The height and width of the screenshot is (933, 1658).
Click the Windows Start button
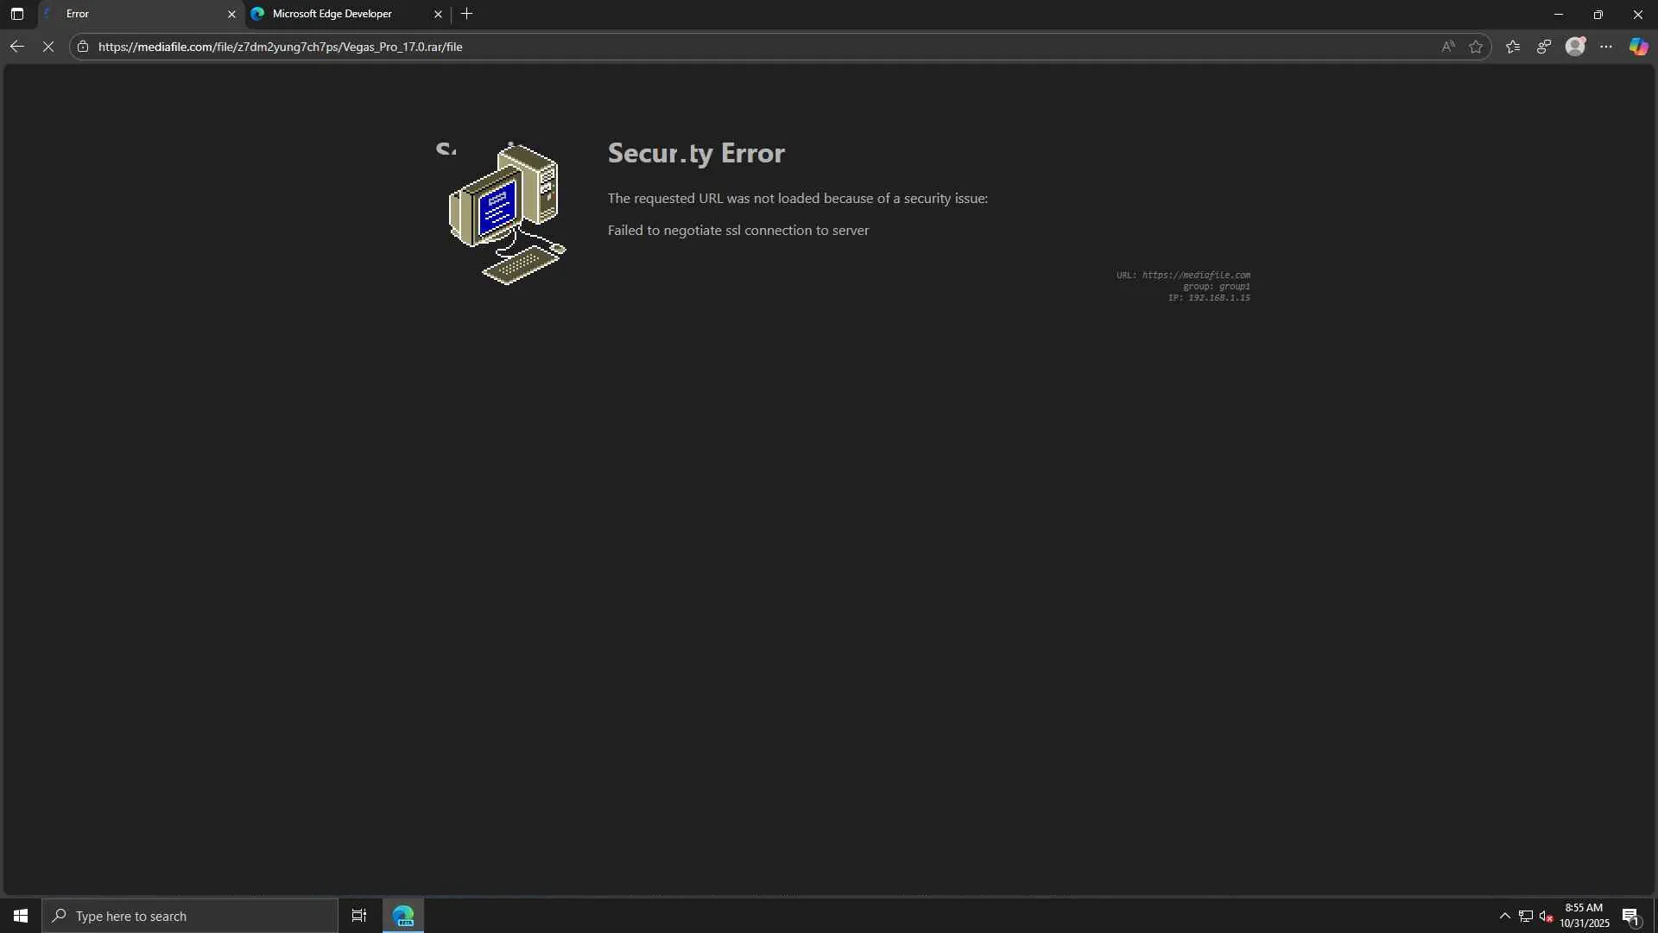[x=21, y=916]
